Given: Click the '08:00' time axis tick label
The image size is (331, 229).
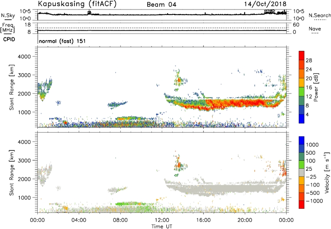Looking at the screenshot, I should point(120,220).
